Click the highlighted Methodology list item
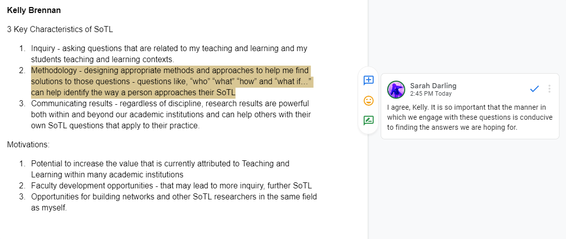 172,82
